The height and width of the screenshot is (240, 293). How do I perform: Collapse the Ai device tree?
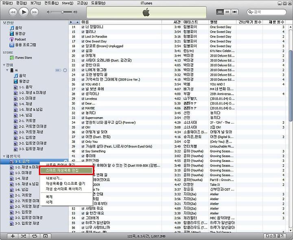7,70
